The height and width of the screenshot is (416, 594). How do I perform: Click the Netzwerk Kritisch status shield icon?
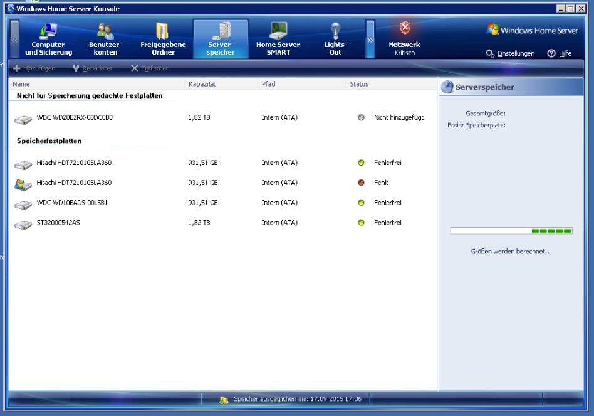coord(405,28)
